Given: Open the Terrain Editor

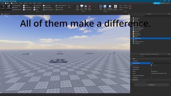Looking at the screenshot, I should tap(60, 10).
